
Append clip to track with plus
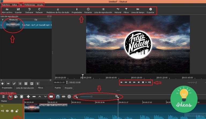(28, 97)
